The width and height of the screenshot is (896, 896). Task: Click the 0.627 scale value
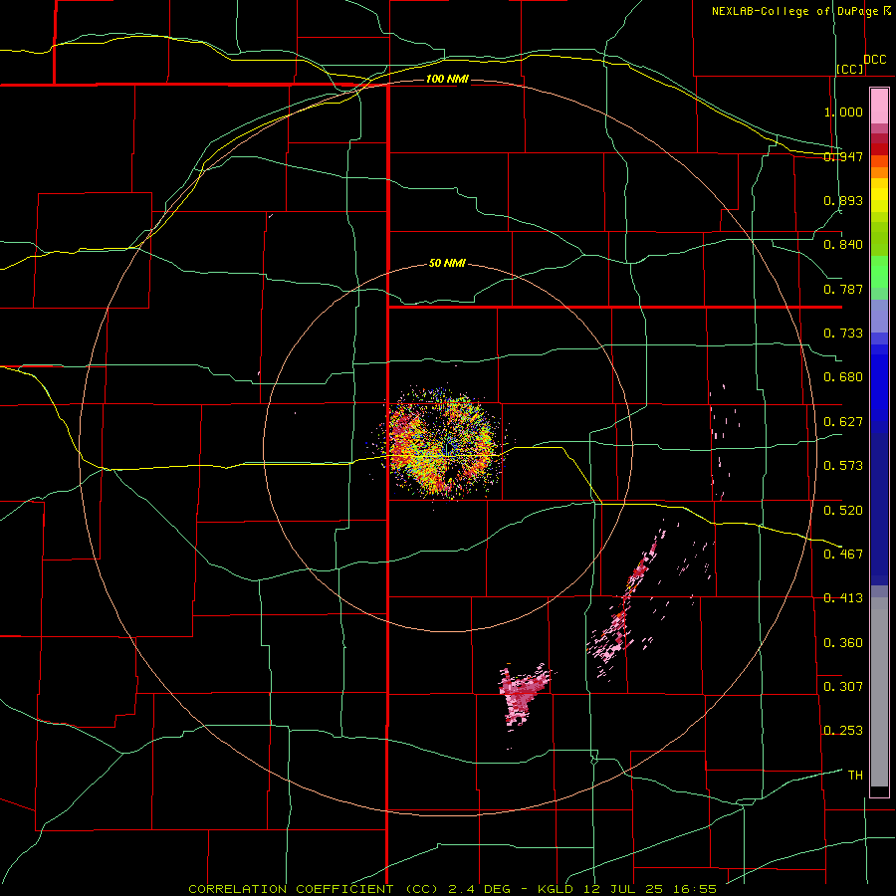[843, 422]
